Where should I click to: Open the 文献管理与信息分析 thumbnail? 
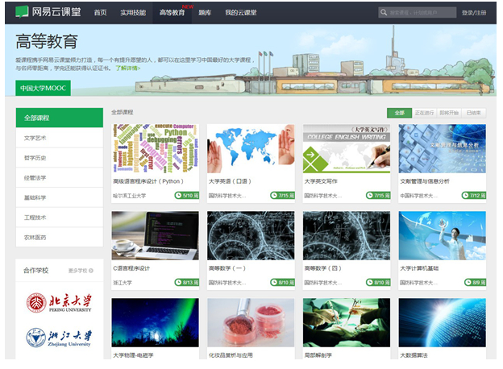tap(443, 149)
